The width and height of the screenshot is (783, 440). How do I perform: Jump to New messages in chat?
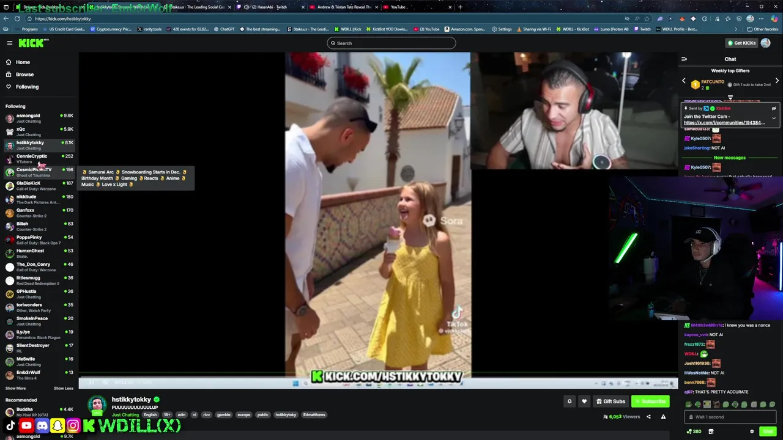point(730,158)
